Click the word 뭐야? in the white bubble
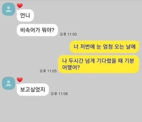 tap(48, 30)
